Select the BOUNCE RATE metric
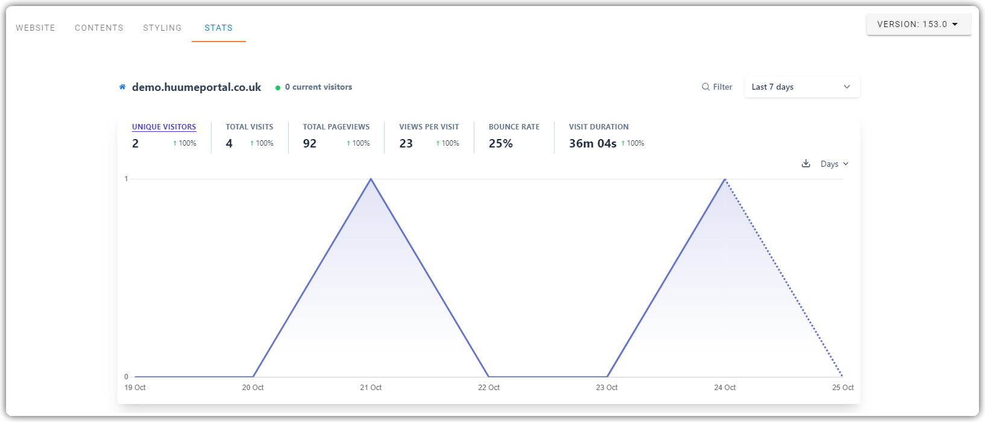Screen dimensions: 985x422 [514, 127]
